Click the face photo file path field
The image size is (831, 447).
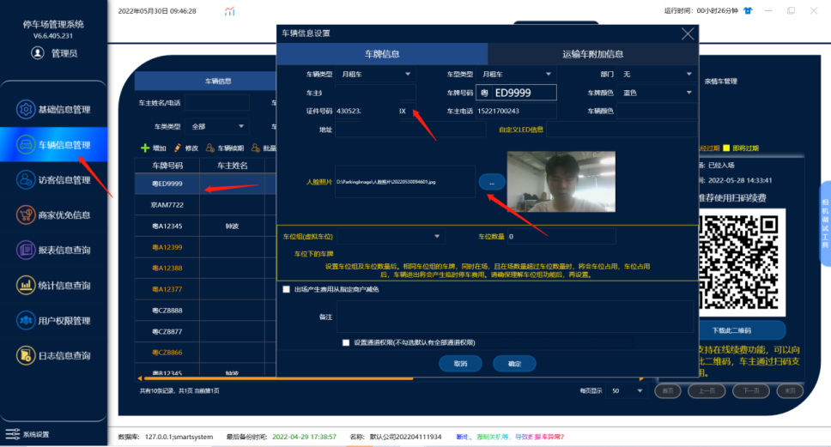[x=405, y=182]
